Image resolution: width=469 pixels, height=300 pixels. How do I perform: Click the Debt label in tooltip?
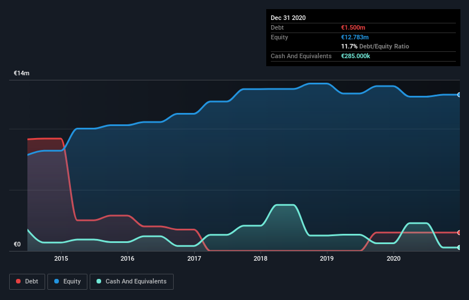point(277,27)
